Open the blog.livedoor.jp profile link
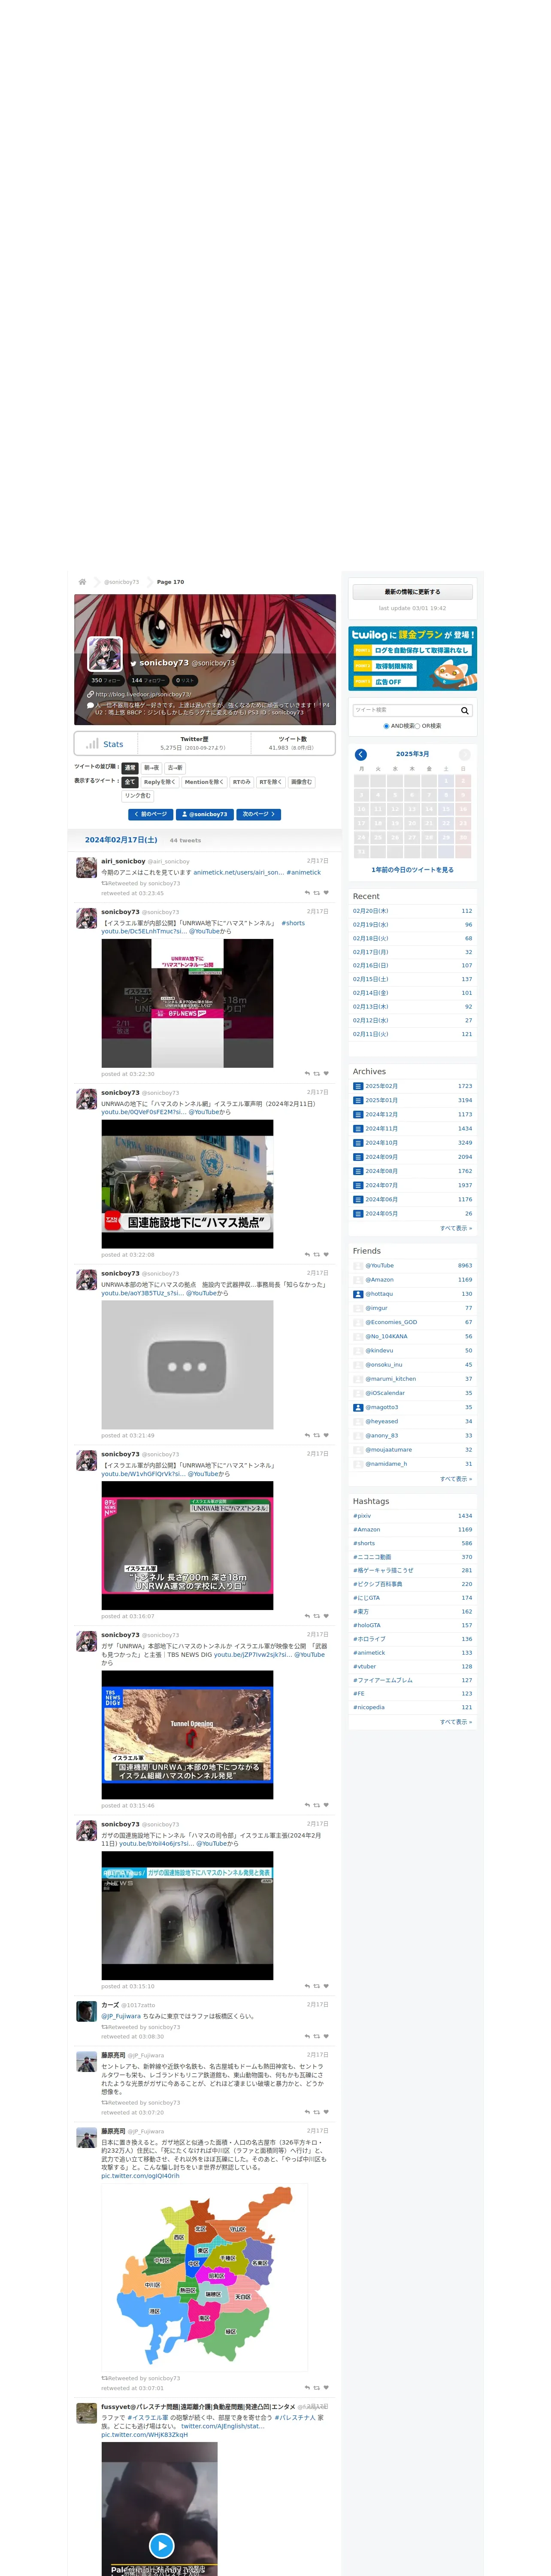 (143, 694)
